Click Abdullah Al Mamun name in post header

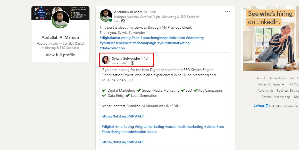[130, 12]
